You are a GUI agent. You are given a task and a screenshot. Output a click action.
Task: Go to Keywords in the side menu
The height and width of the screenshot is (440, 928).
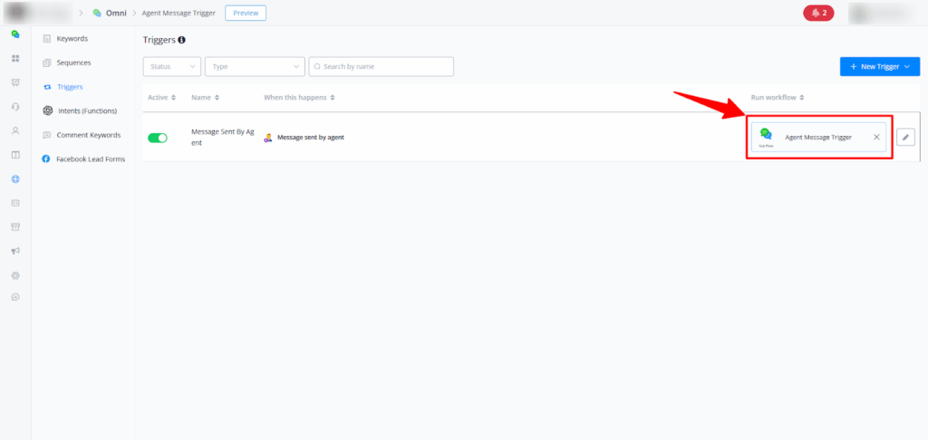[72, 39]
